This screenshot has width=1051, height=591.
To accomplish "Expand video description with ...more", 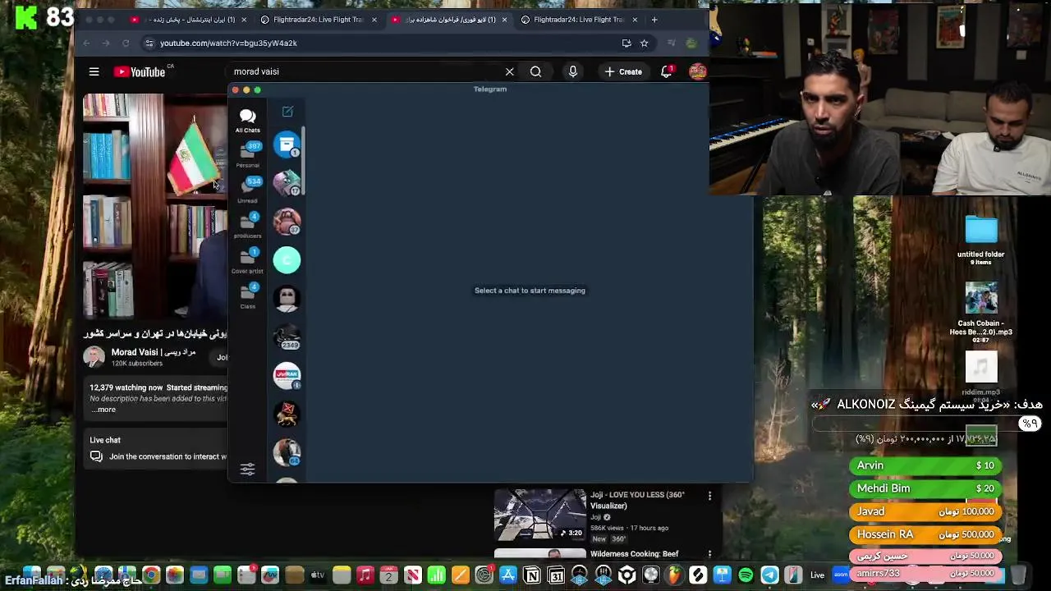I will point(103,410).
